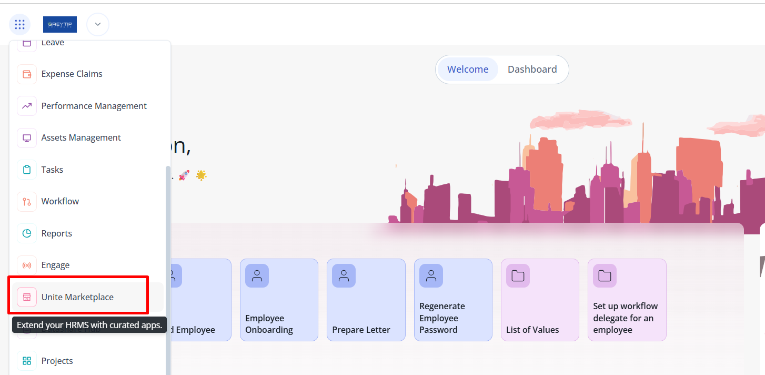Expand the company switcher chevron dropdown
The image size is (765, 375).
pos(98,24)
